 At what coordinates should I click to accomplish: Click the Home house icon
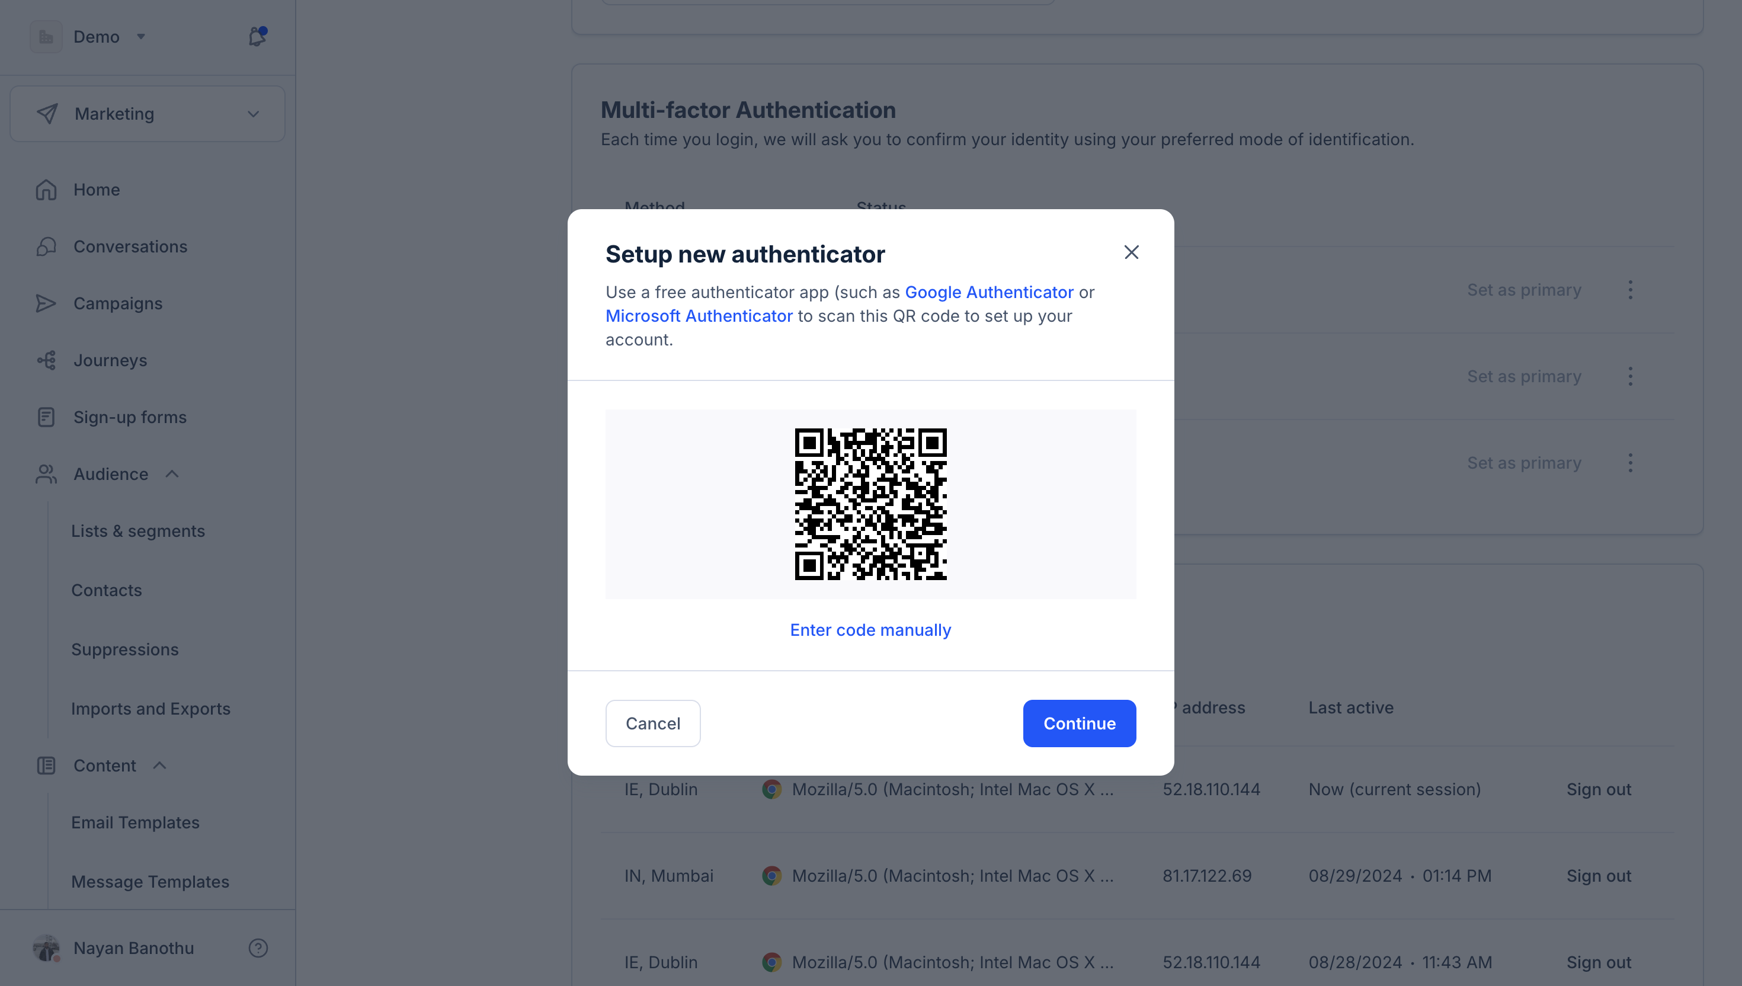(46, 190)
